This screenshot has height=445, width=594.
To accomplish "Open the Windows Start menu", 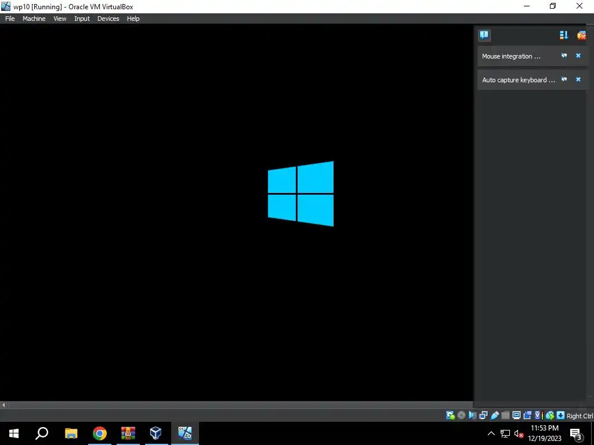I will pyautogui.click(x=14, y=433).
